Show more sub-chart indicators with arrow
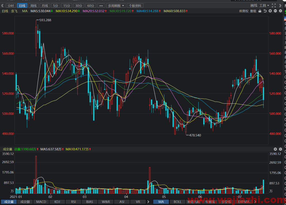Image resolution: width=286 pixels, height=205 pixels. [148, 202]
